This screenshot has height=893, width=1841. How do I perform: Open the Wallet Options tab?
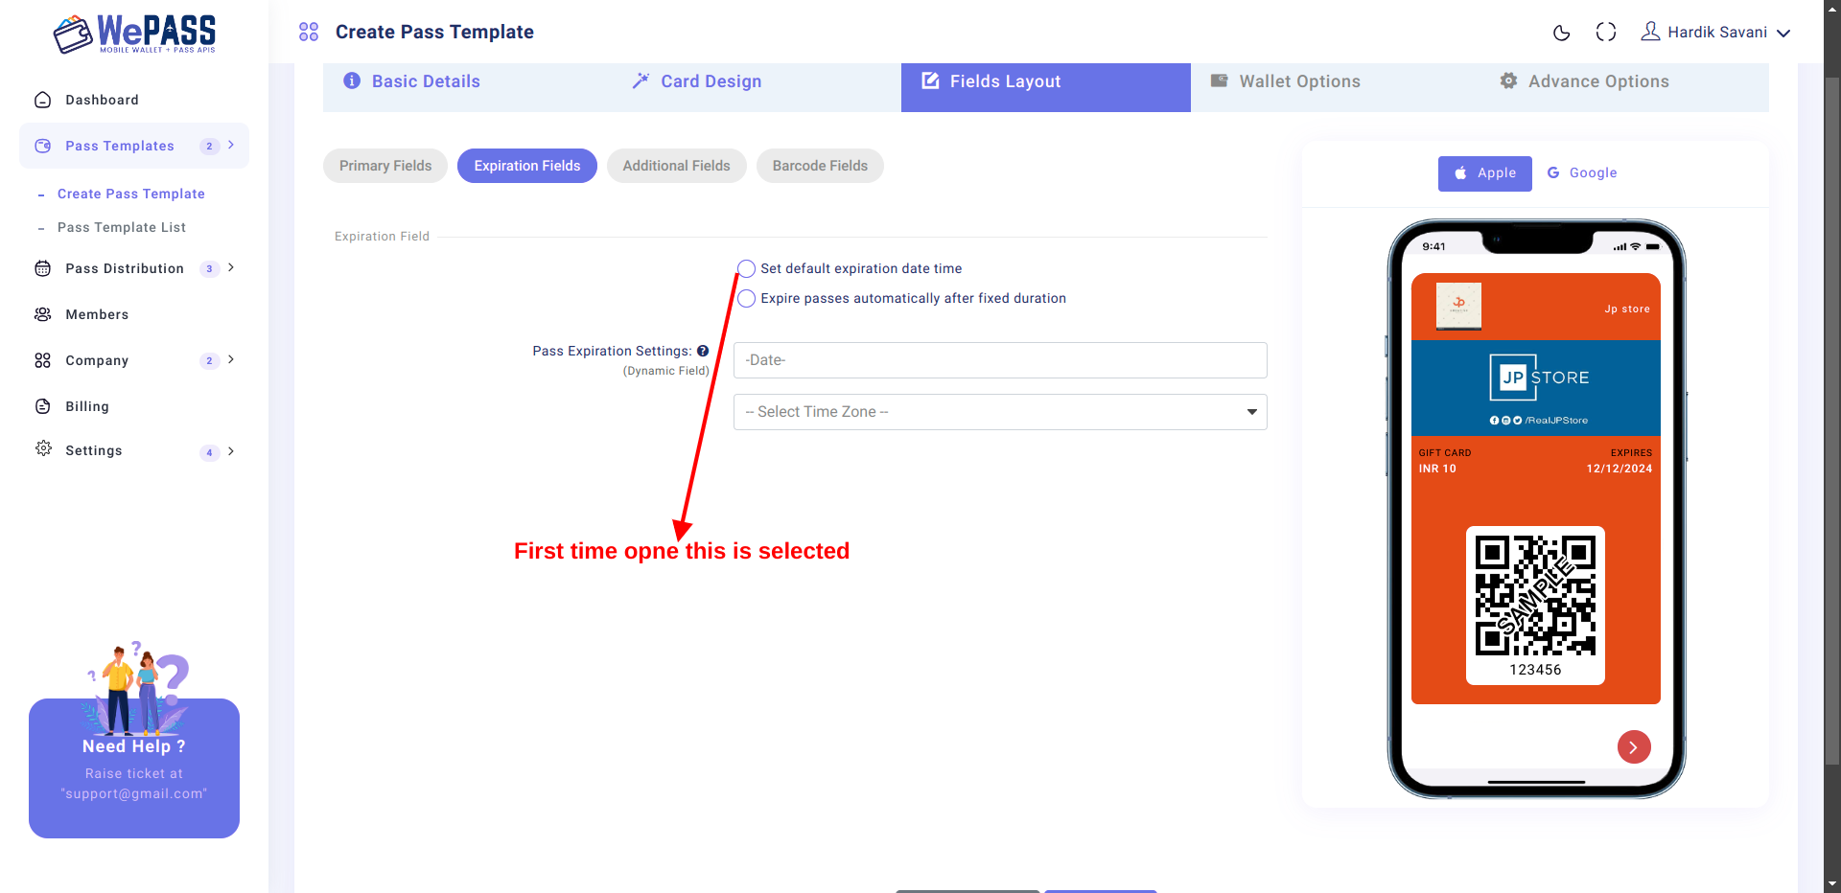click(x=1286, y=81)
